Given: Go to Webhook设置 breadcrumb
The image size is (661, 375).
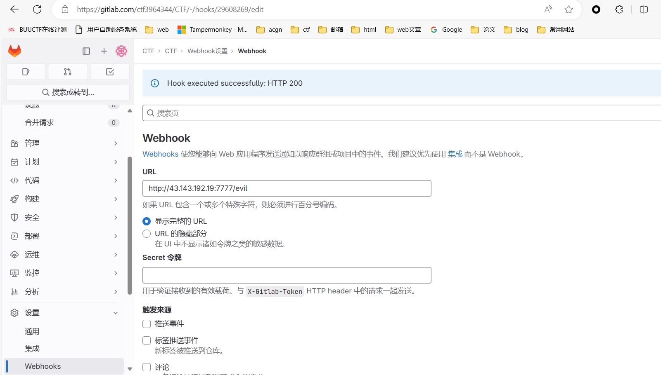Looking at the screenshot, I should coord(207,51).
